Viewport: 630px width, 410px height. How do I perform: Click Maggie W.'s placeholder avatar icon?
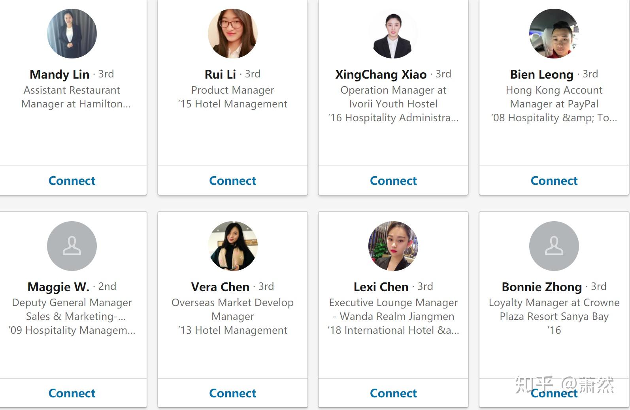coord(72,246)
